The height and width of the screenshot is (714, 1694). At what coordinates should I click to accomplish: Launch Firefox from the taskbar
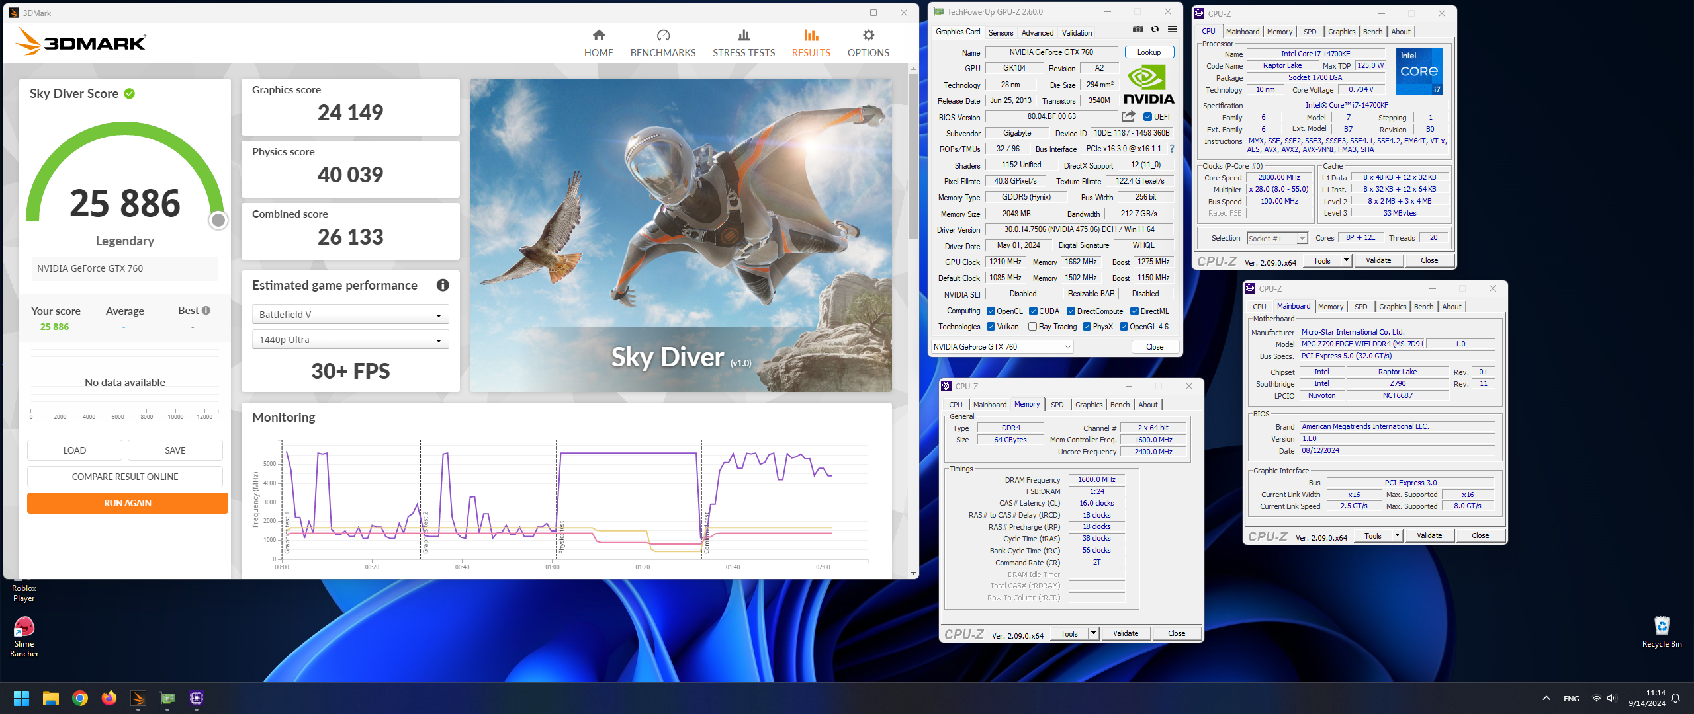click(109, 698)
